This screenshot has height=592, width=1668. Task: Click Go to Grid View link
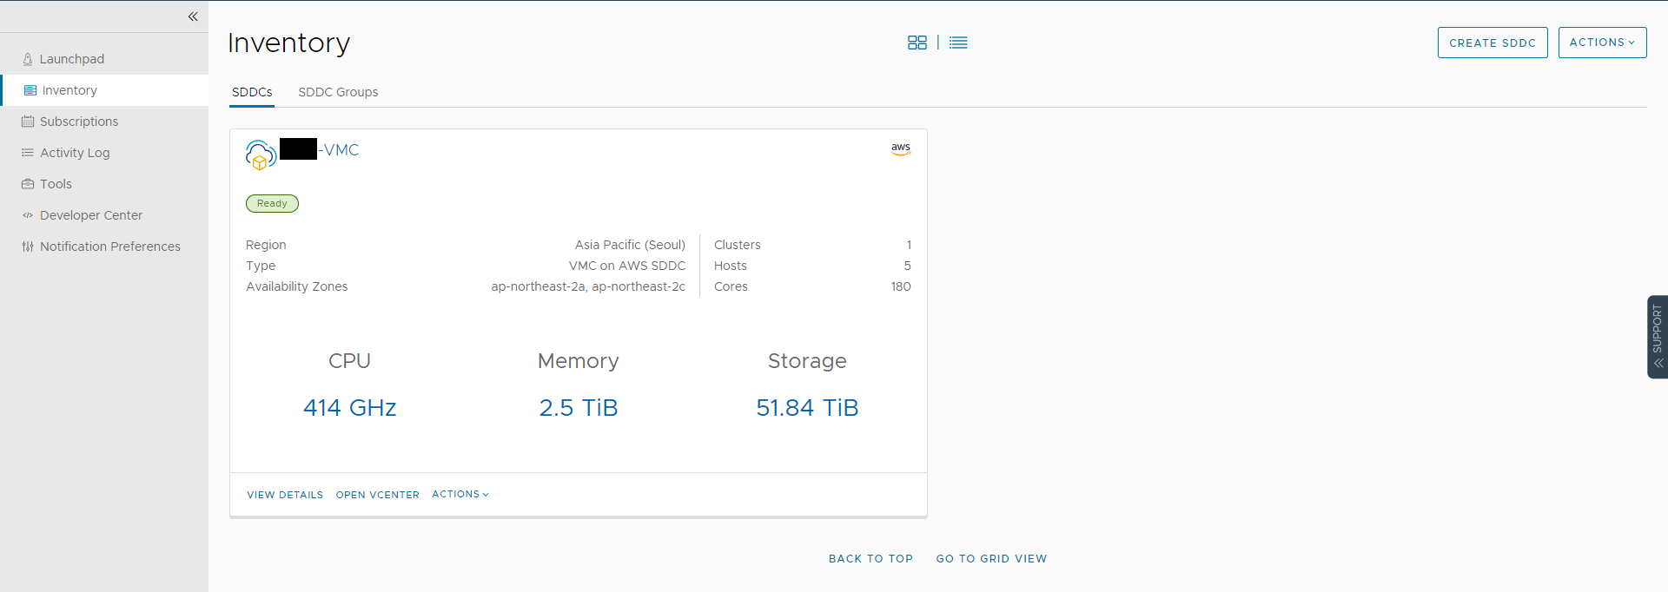click(991, 559)
